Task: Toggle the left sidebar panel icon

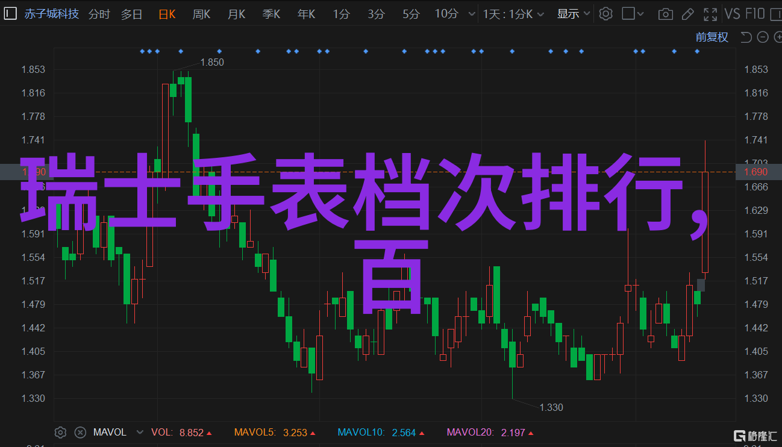Action: point(11,13)
